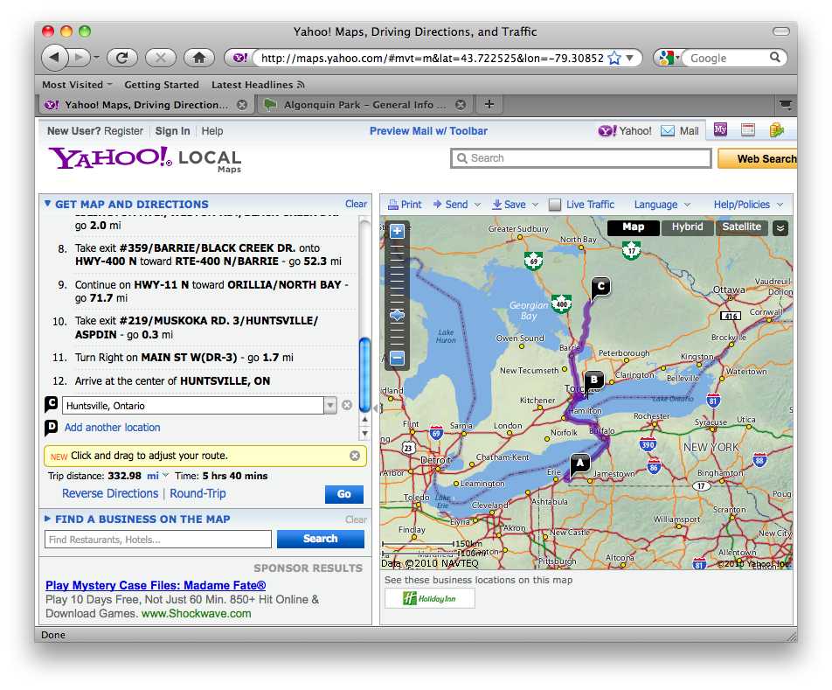Viewport: 832px width, 690px height.
Task: Click the blue Search business button
Action: click(x=321, y=539)
